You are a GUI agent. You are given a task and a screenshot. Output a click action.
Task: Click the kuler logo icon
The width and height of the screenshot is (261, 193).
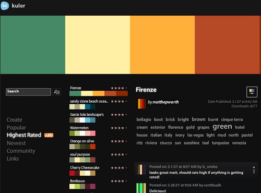point(5,6)
